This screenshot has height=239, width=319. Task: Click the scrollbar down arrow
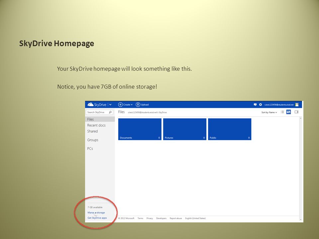click(x=301, y=220)
